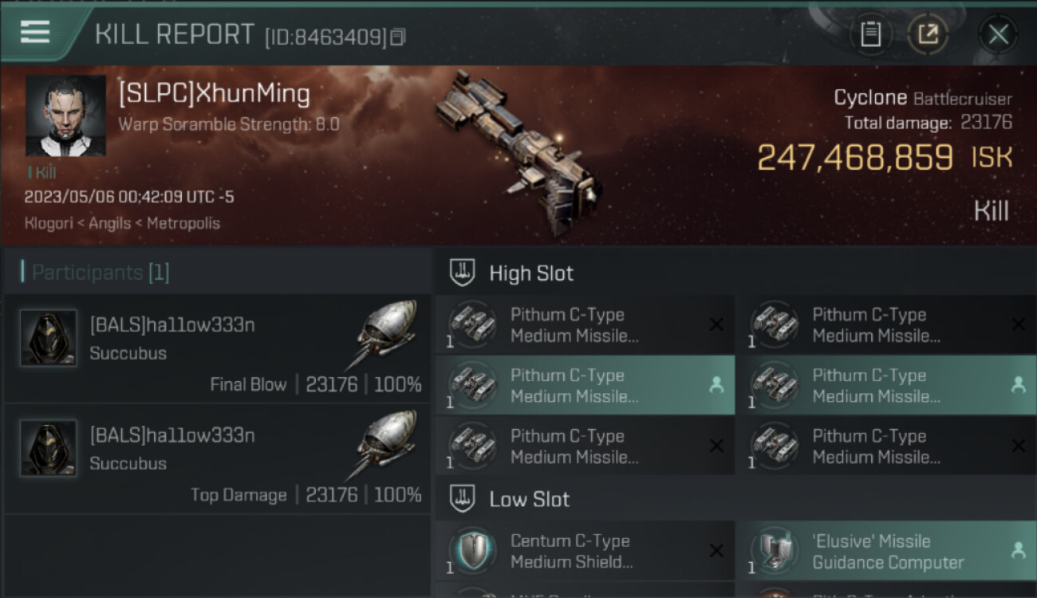Copy the kill report ID
The height and width of the screenshot is (598, 1037).
[x=398, y=37]
